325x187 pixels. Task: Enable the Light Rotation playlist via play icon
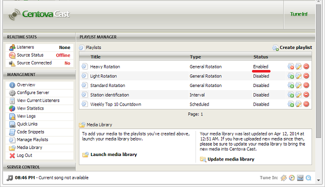click(x=290, y=76)
